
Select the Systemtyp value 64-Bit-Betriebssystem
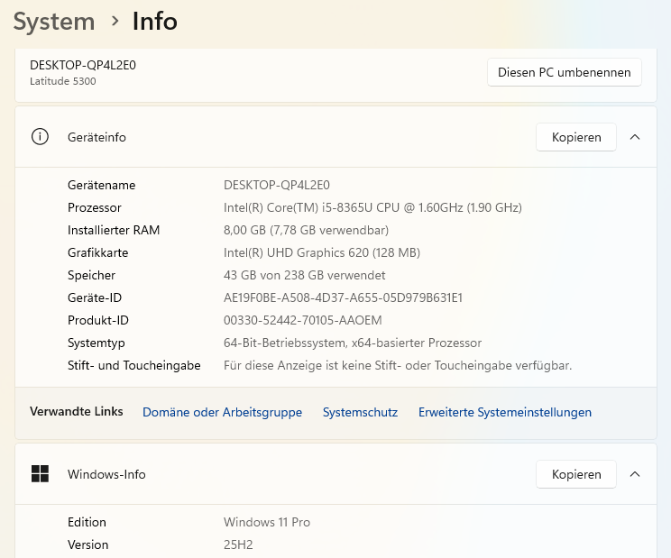pyautogui.click(x=353, y=343)
